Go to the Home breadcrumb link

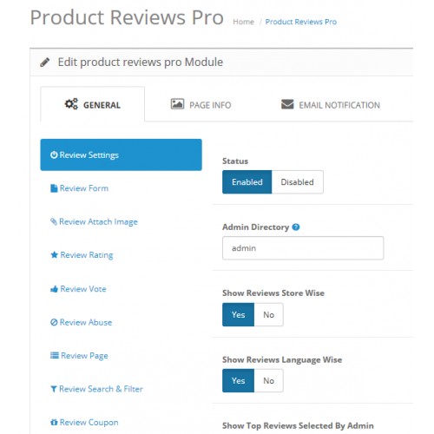coord(243,22)
